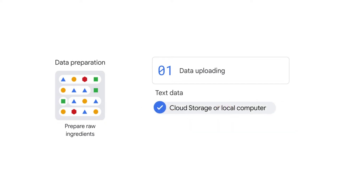Click the 'Text data' heading

click(169, 93)
